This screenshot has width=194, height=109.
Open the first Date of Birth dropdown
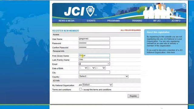point(83,68)
